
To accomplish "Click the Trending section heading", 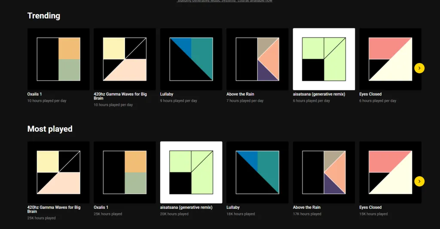I will click(x=44, y=16).
